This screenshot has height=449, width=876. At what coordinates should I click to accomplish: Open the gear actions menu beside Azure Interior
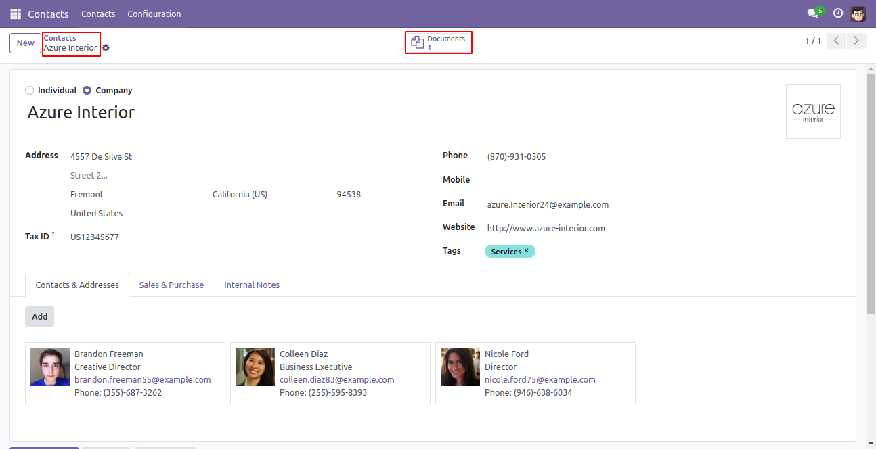(x=106, y=48)
